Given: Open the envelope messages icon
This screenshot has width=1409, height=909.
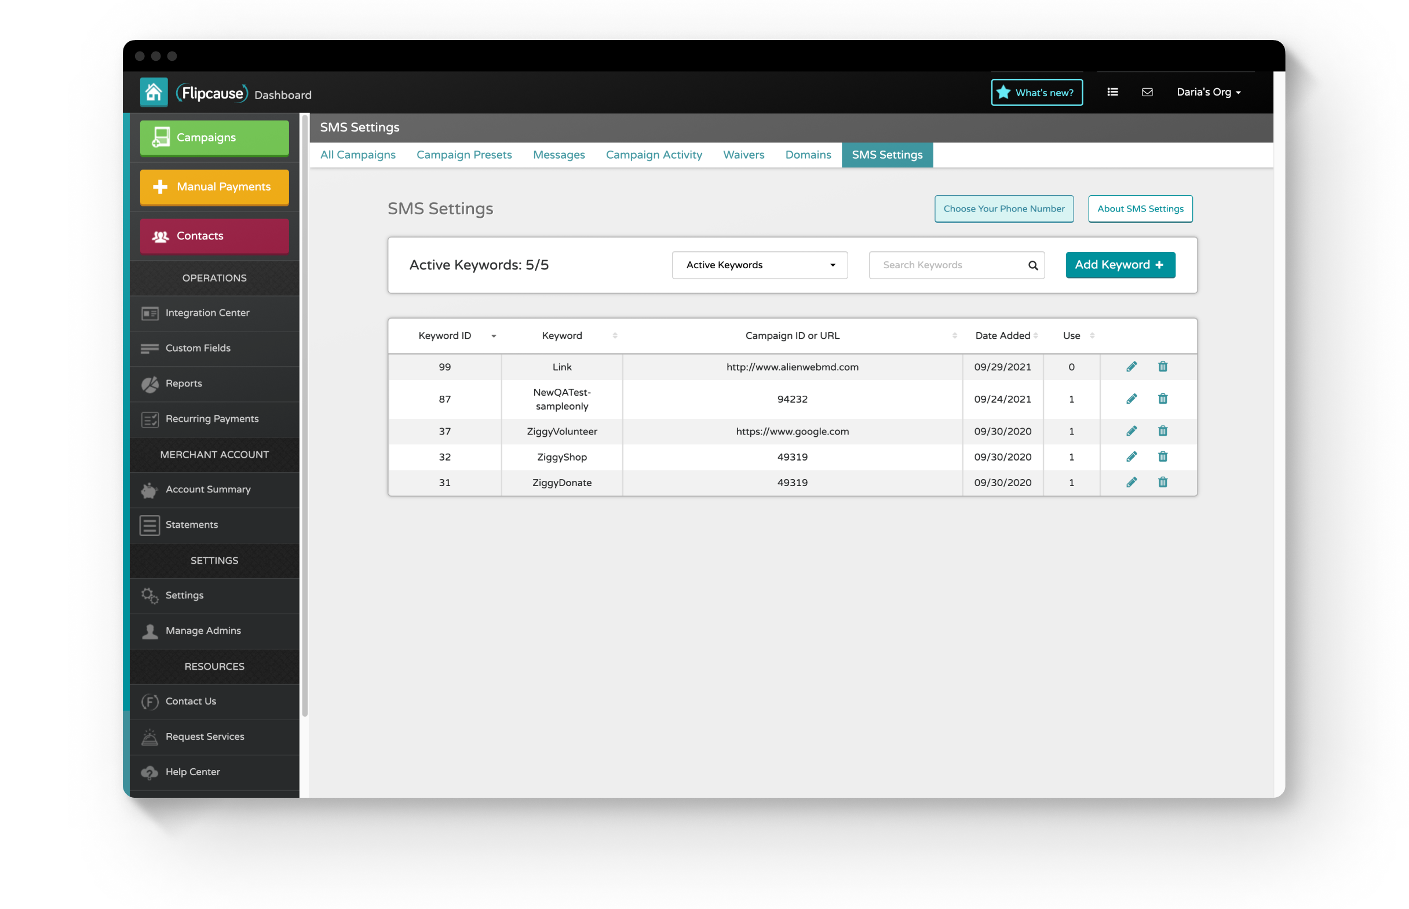Looking at the screenshot, I should tap(1147, 92).
